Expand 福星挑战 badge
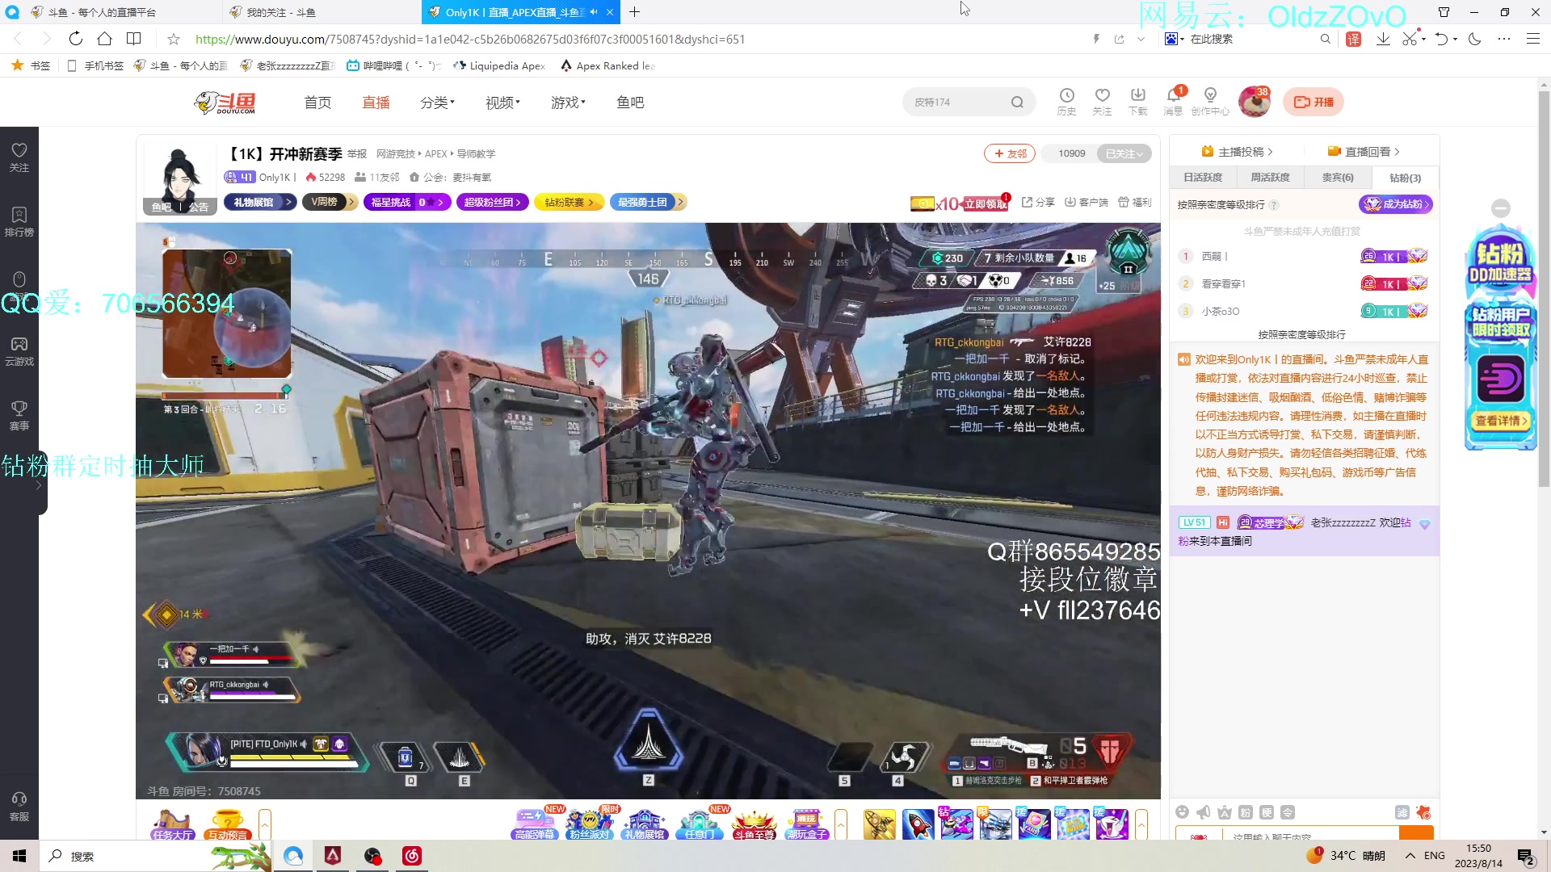This screenshot has height=872, width=1551. tap(407, 202)
